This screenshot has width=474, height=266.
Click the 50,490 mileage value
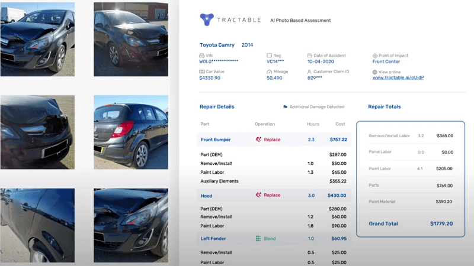(x=274, y=78)
